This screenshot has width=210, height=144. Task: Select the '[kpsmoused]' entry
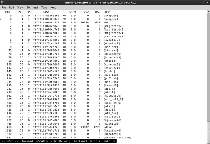(112, 96)
